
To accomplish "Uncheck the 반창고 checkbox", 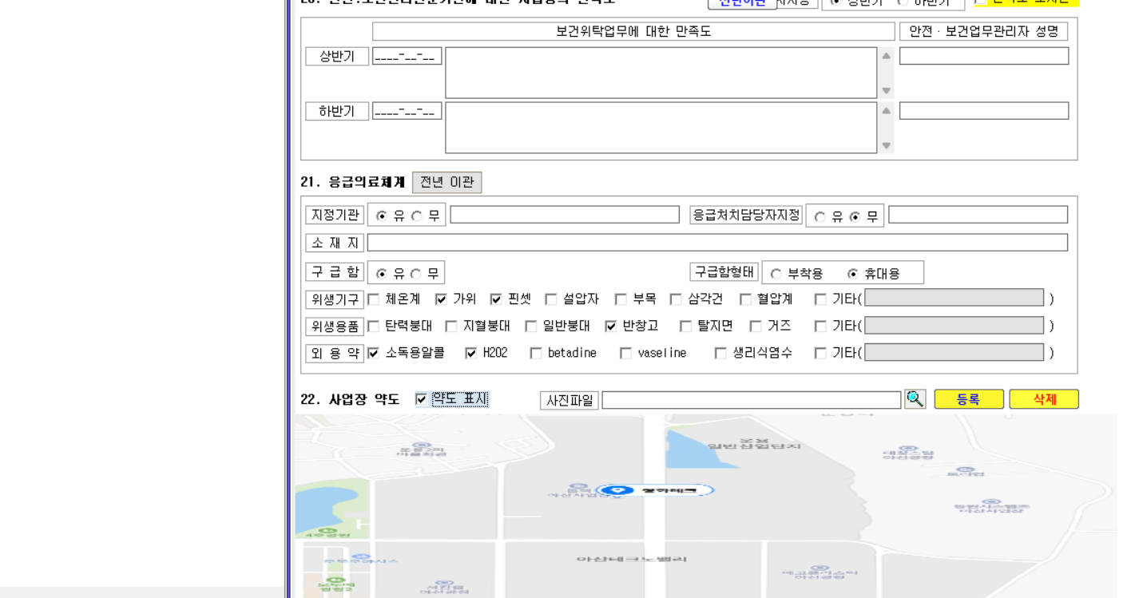I will (611, 326).
